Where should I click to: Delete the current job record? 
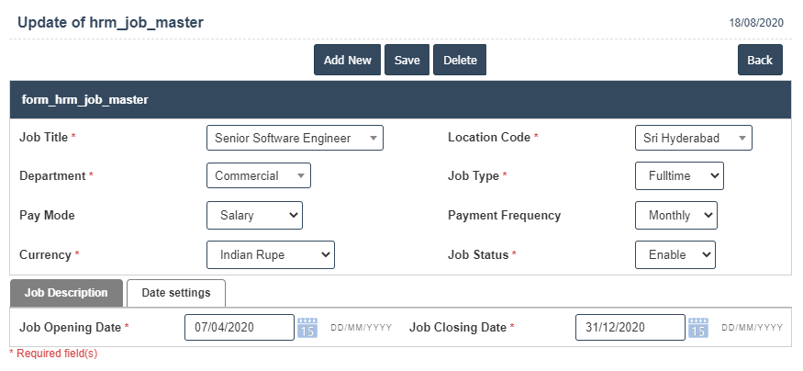point(460,60)
